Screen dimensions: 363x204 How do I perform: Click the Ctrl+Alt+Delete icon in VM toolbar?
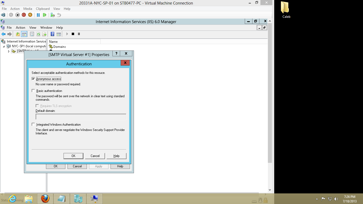[x=3, y=15]
